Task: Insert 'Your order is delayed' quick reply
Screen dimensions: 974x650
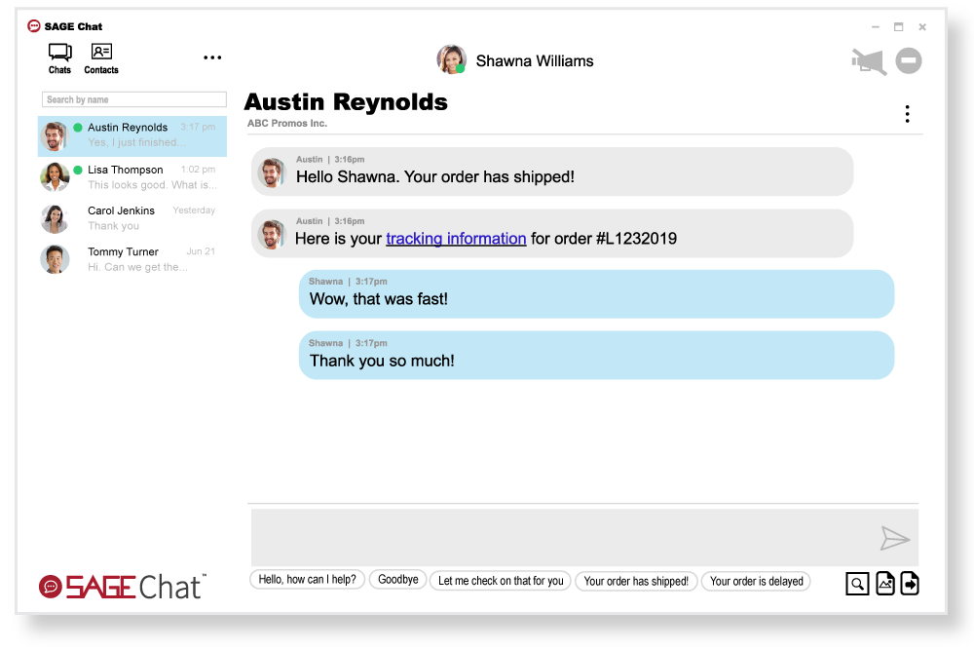Action: point(756,581)
